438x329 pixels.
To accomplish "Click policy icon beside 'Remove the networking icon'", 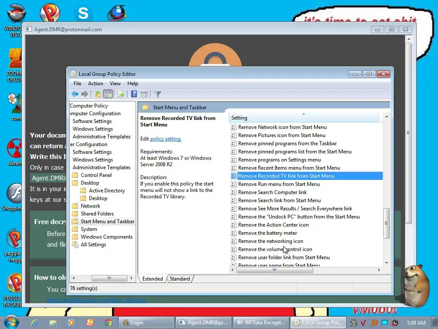I will (234, 241).
